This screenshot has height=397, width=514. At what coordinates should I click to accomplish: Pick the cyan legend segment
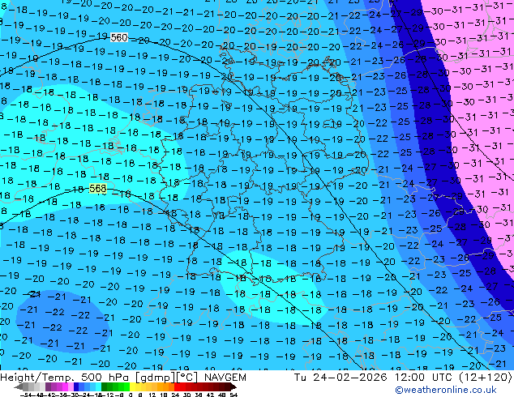click(x=98, y=387)
